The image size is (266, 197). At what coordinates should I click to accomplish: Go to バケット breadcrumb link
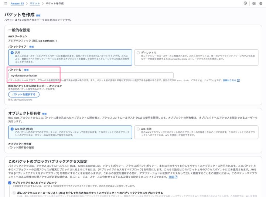click(35, 3)
